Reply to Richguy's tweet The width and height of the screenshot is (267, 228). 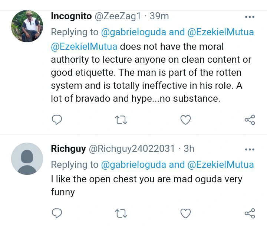(56, 213)
